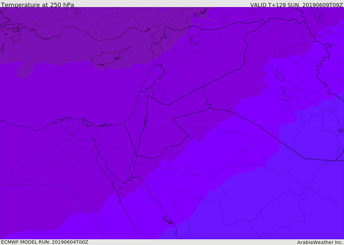
Task: Click the island of Cyprus on map
Action: tap(110, 57)
